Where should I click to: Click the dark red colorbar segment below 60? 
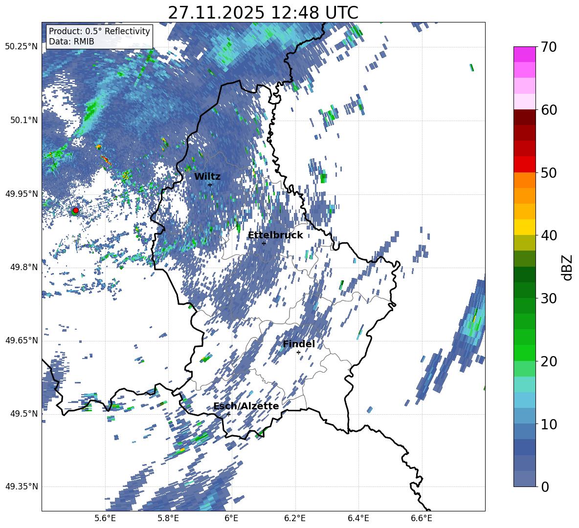[524, 117]
